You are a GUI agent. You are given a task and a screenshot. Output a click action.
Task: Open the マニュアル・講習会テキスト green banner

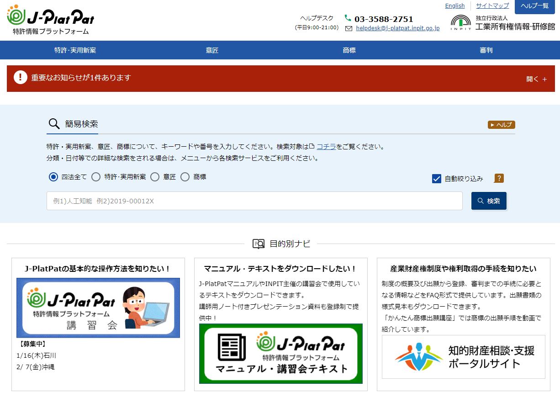(281, 354)
